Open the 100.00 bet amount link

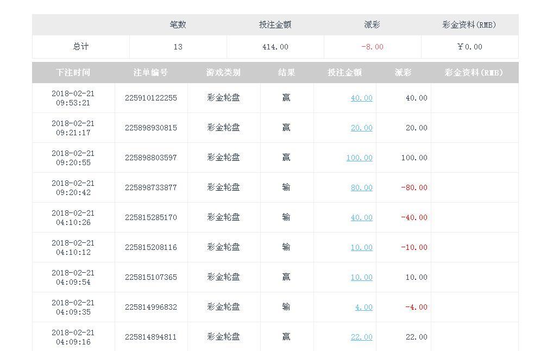(359, 158)
